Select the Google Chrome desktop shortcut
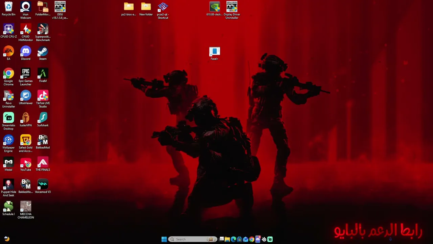Image resolution: width=433 pixels, height=244 pixels. tap(8, 77)
